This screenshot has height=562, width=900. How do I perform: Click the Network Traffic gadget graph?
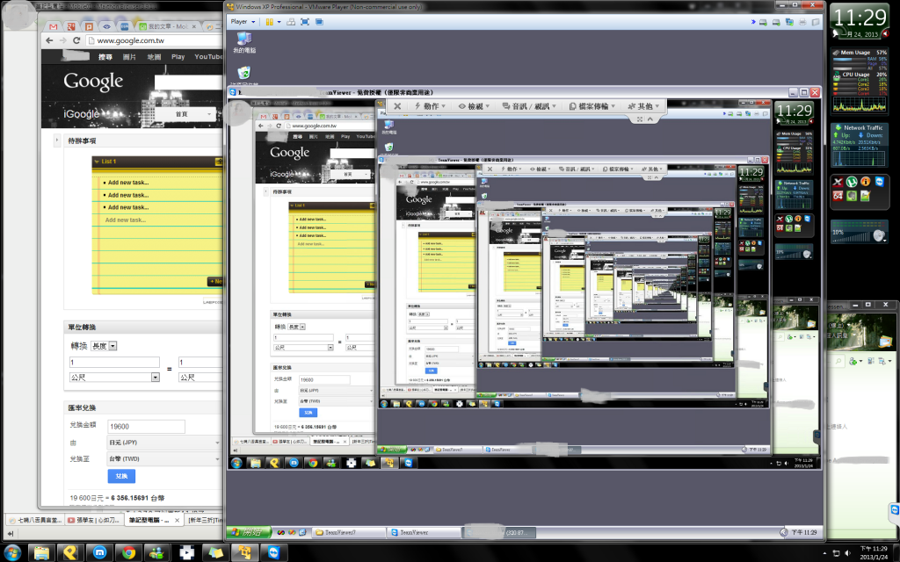(x=860, y=158)
